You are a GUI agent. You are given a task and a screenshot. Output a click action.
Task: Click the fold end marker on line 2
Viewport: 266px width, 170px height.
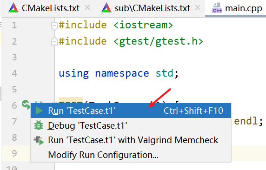tap(54, 41)
